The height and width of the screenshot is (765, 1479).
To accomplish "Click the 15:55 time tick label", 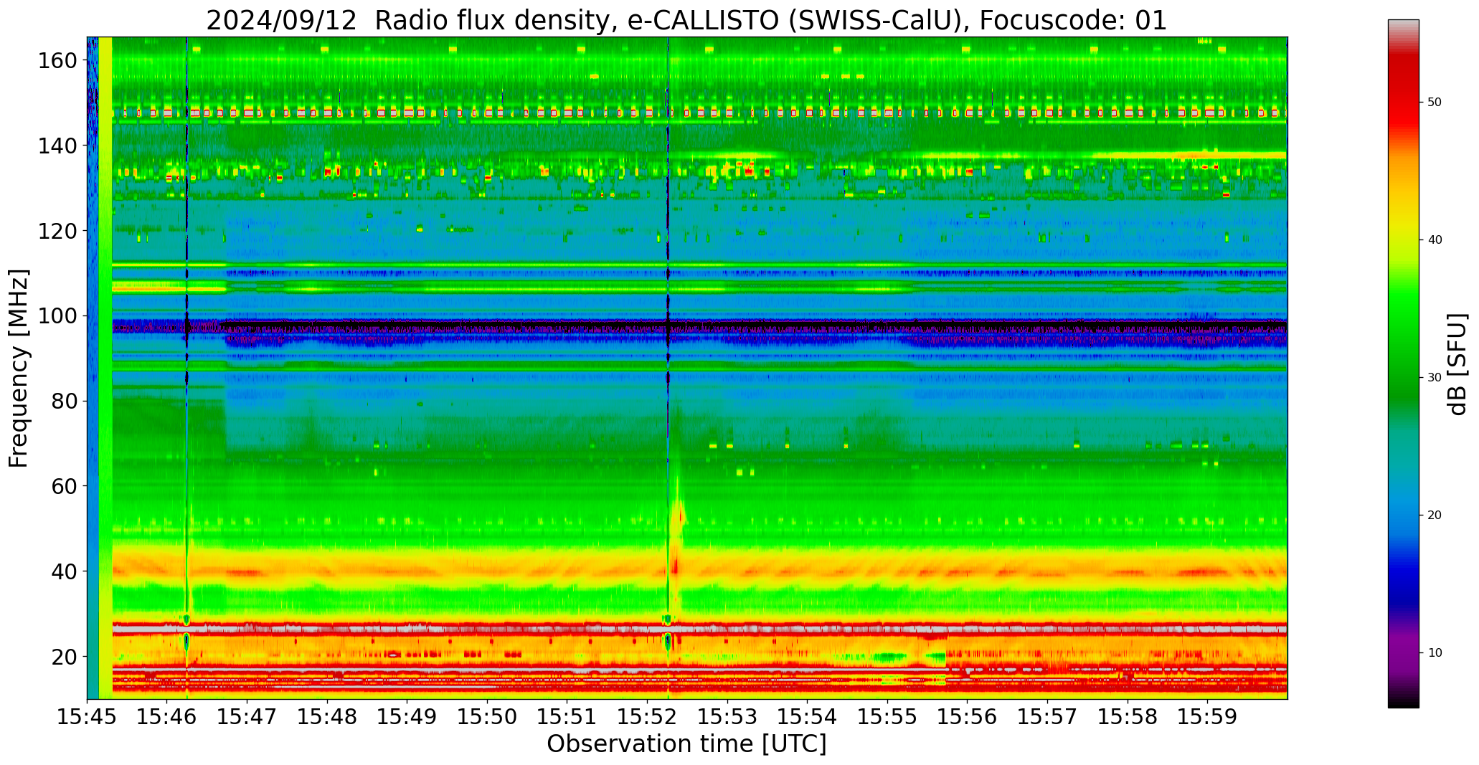I will tap(887, 717).
